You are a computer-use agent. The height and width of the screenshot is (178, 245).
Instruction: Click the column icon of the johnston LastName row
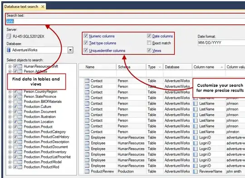click(195, 132)
